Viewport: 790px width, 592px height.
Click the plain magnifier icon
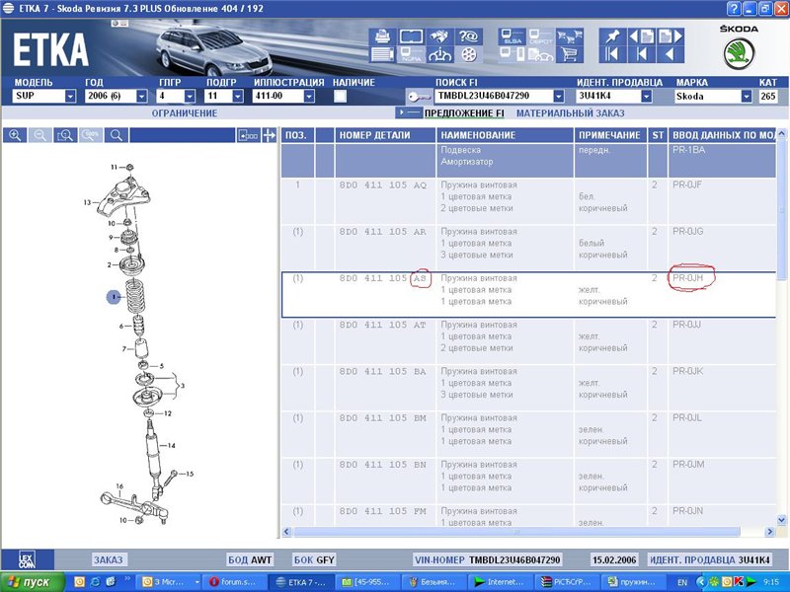[116, 135]
